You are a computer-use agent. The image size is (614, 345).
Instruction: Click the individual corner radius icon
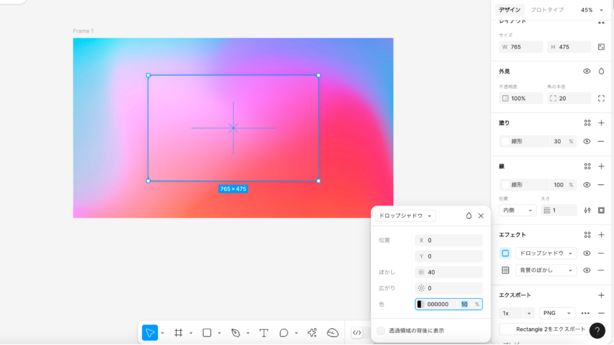pos(601,98)
